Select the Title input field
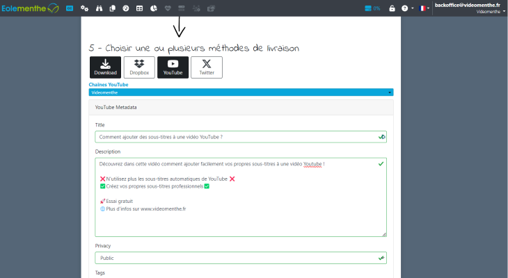The height and width of the screenshot is (278, 508). [x=241, y=137]
